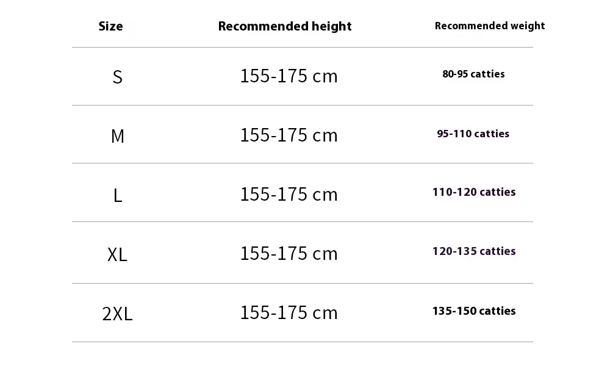Click the Recommended height column header

click(285, 26)
